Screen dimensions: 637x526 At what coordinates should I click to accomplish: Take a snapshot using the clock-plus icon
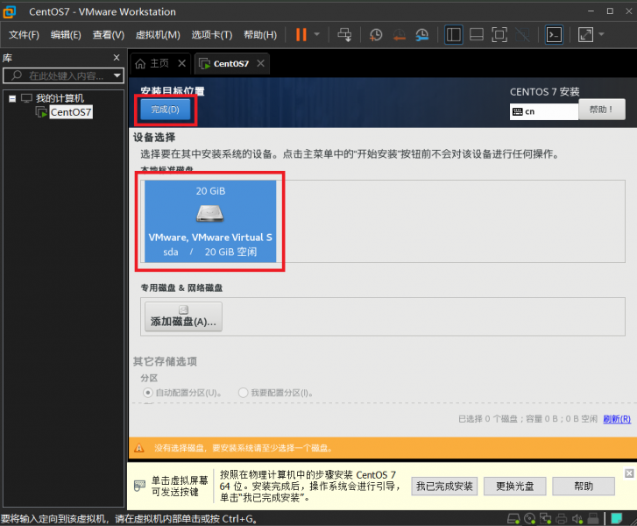(375, 35)
